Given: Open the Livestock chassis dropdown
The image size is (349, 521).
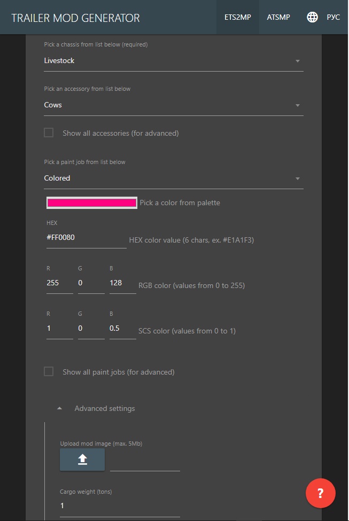Looking at the screenshot, I should pos(174,61).
